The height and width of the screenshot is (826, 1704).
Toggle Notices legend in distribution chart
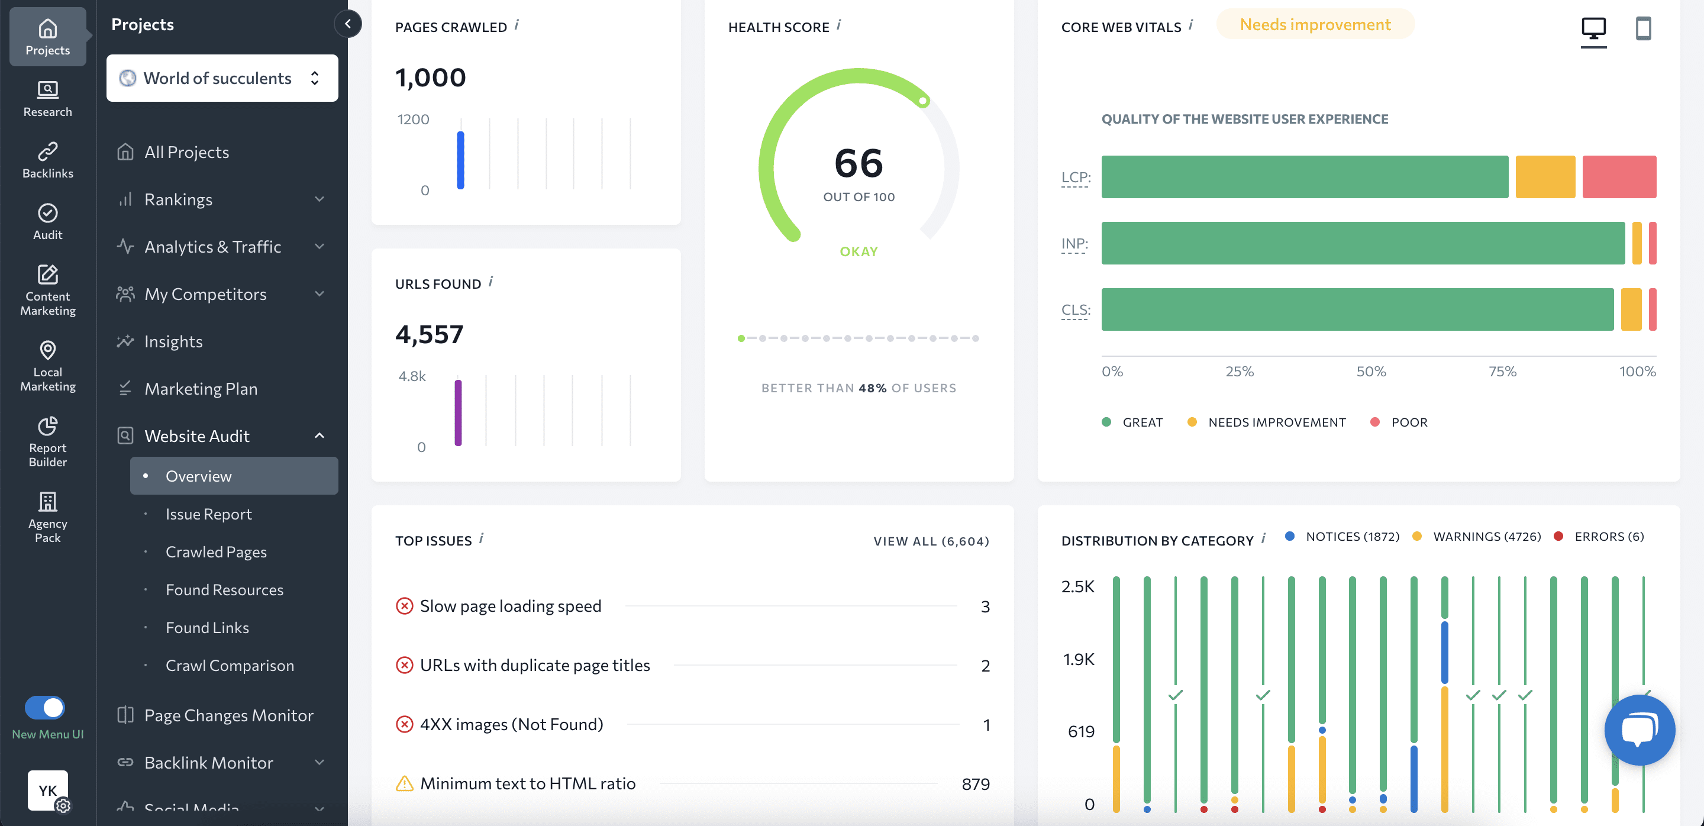[x=1351, y=536]
